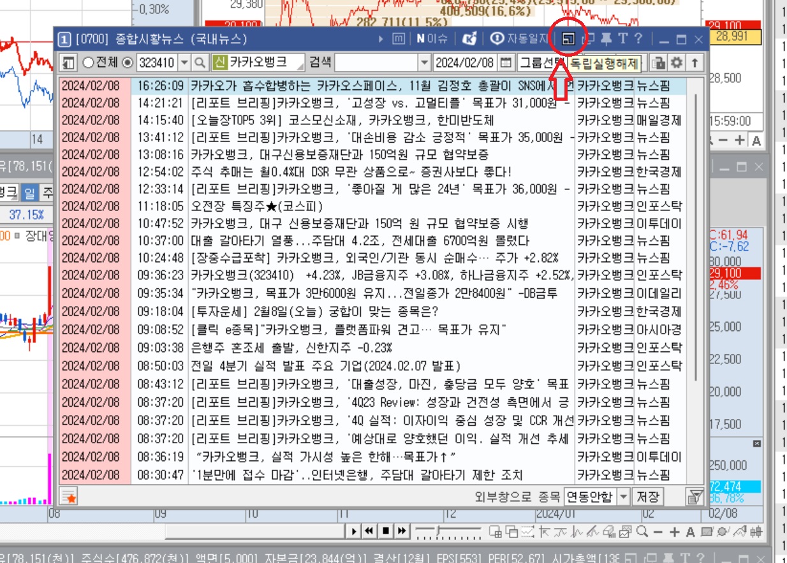This screenshot has height=563, width=787.
Task: Click the rewind button in chart playback toolbar
Action: (369, 530)
